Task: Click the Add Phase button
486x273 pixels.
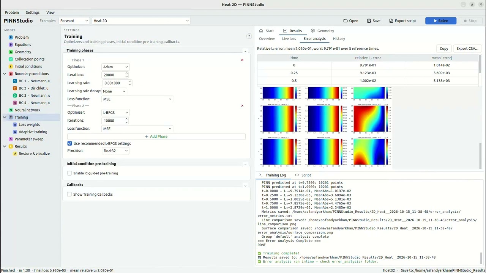Action: [x=156, y=136]
